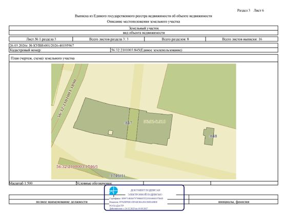
Task: Click the small white square inside parcel 847
Action: click(x=110, y=132)
